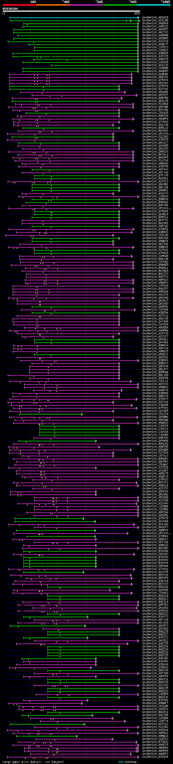Select the UniRef100_Q1WLW1 label
The height and width of the screenshot is (764, 173).
(155, 74)
